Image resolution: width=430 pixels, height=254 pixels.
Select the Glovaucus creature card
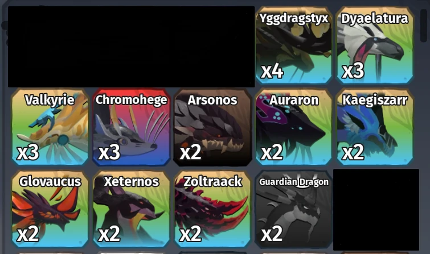point(50,209)
